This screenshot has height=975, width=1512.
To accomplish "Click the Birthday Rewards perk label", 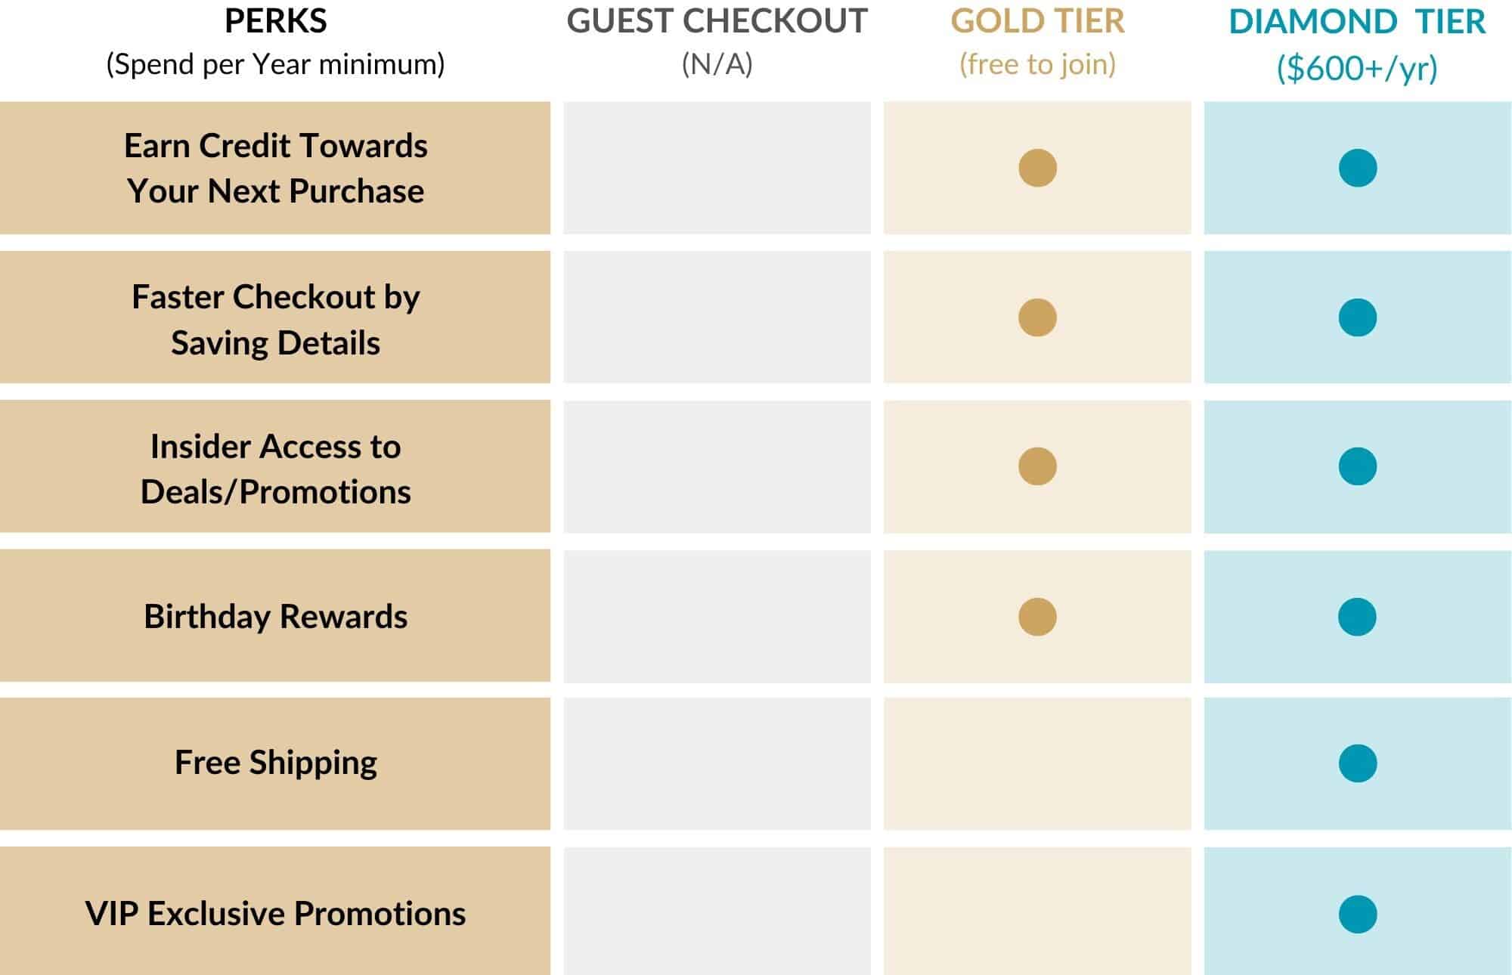I will [x=275, y=617].
